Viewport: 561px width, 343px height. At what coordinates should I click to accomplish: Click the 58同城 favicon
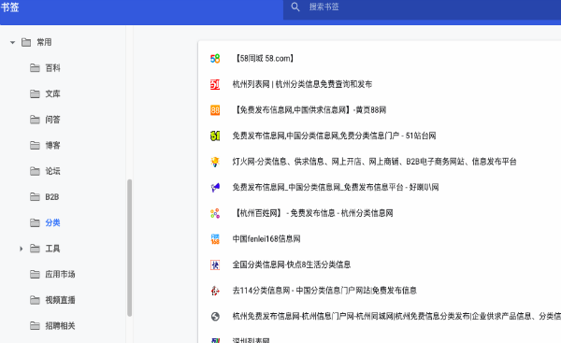coord(215,58)
